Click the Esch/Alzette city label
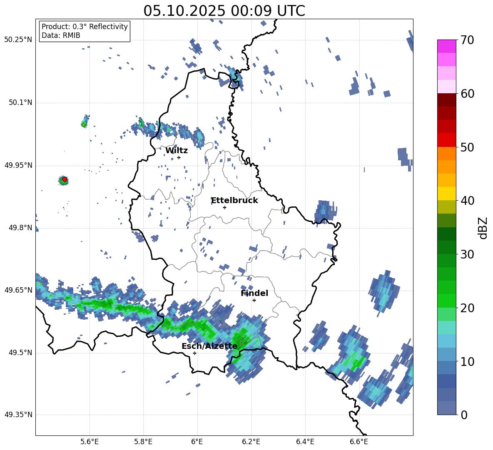The width and height of the screenshot is (493, 450). click(209, 346)
